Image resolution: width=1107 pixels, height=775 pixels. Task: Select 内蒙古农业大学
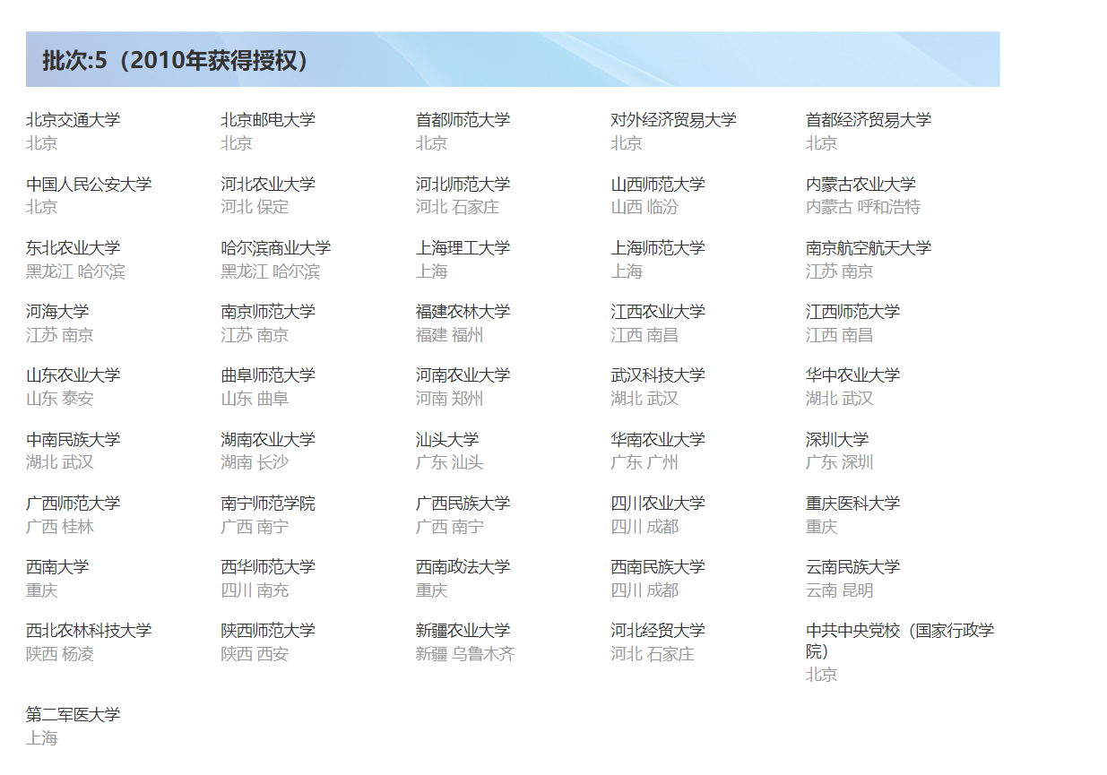[867, 183]
